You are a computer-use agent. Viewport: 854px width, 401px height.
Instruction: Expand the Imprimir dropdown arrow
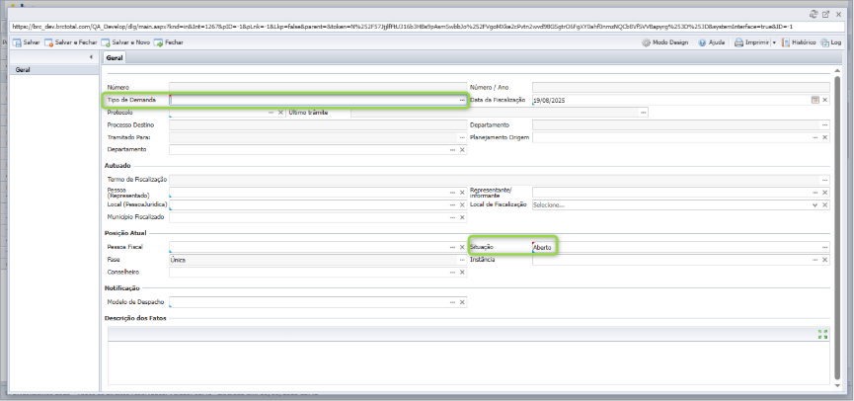coord(774,42)
